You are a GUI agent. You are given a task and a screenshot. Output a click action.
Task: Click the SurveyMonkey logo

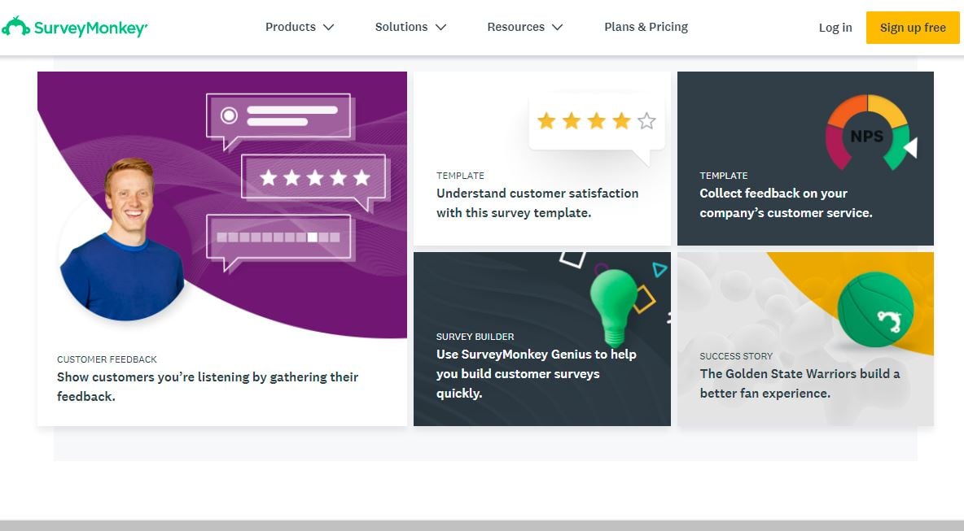coord(74,27)
